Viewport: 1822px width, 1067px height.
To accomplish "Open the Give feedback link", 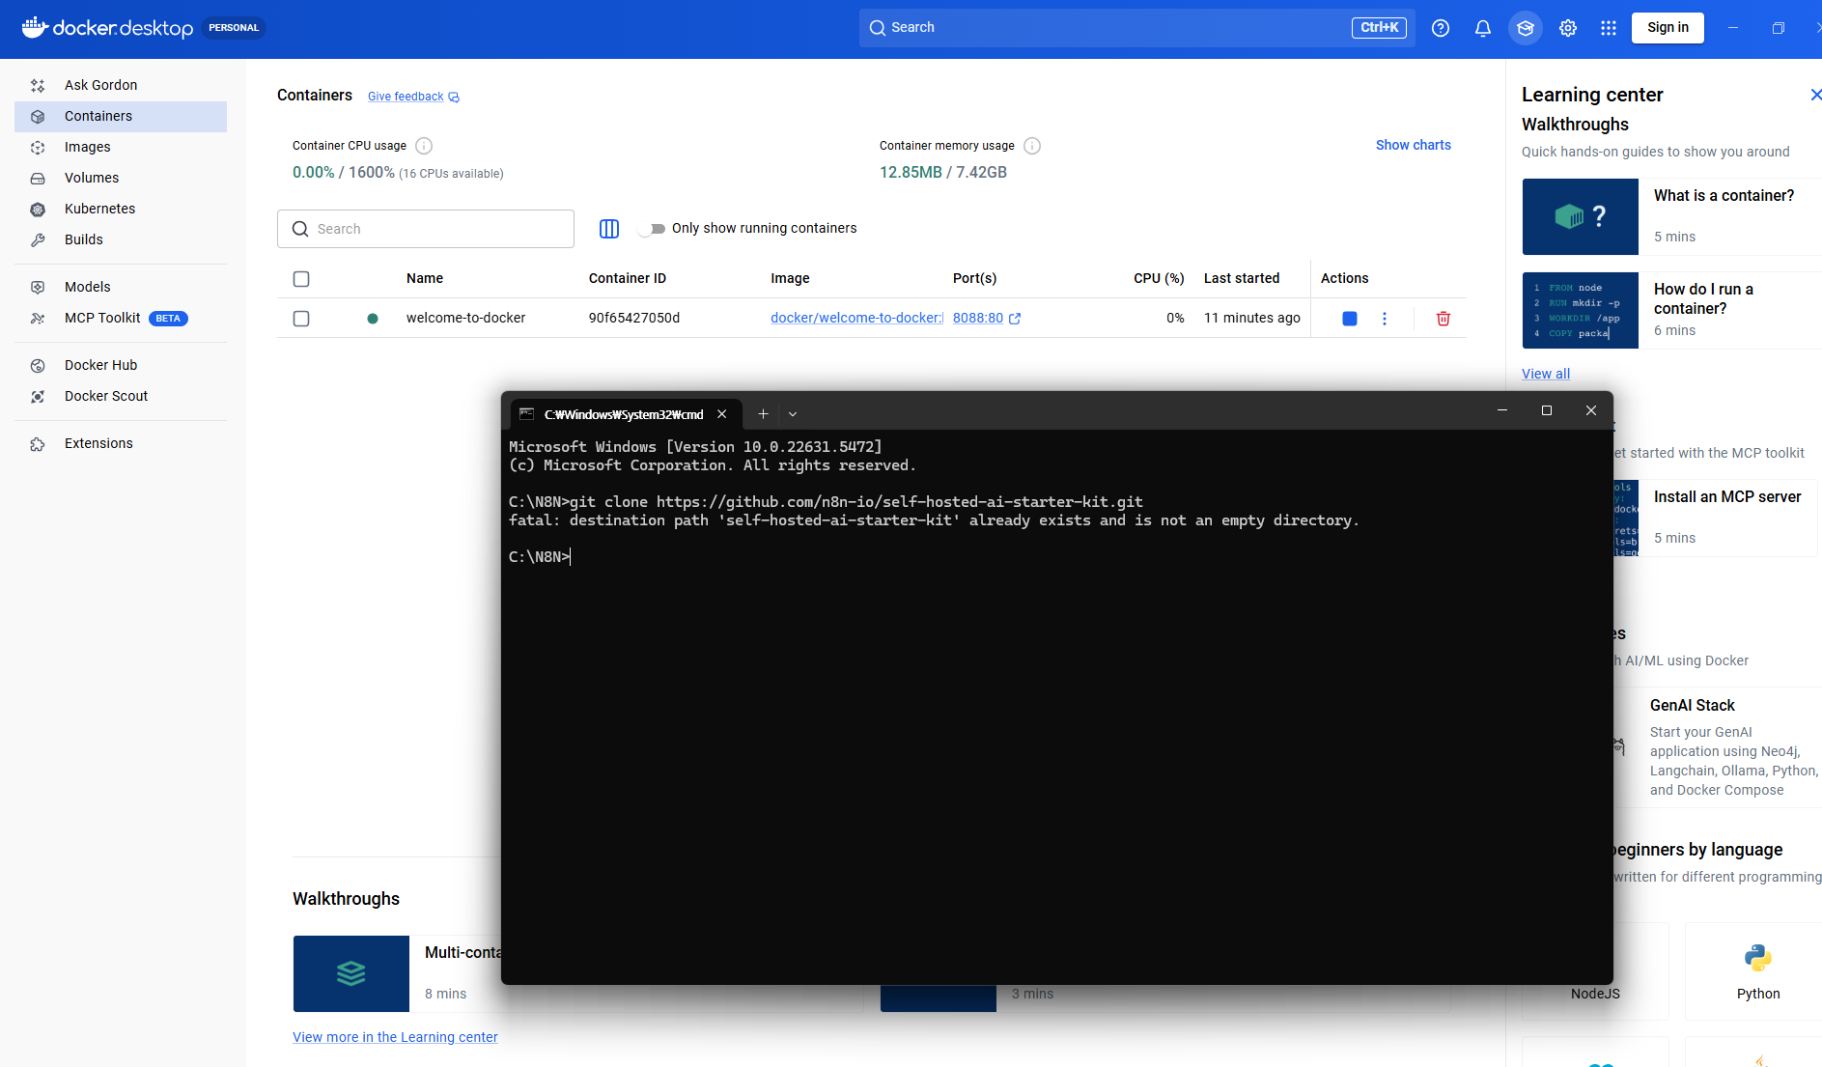I will [413, 97].
